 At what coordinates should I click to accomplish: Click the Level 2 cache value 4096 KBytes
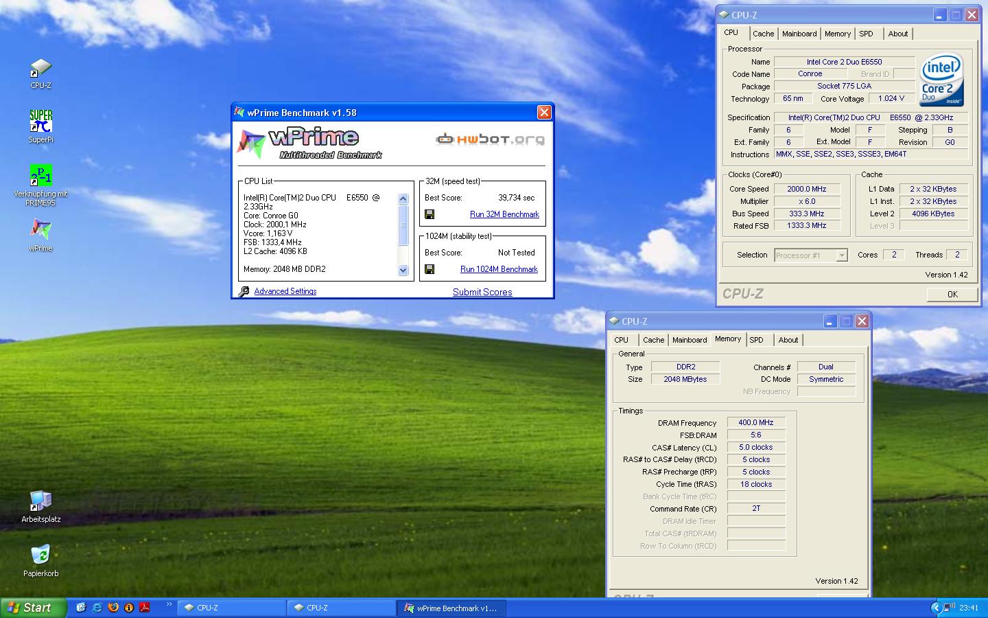[933, 214]
